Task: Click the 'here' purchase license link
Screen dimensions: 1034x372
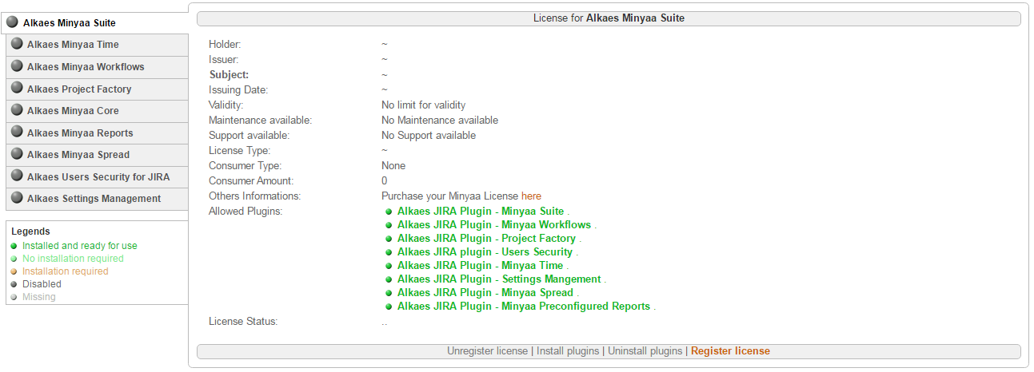Action: (531, 196)
